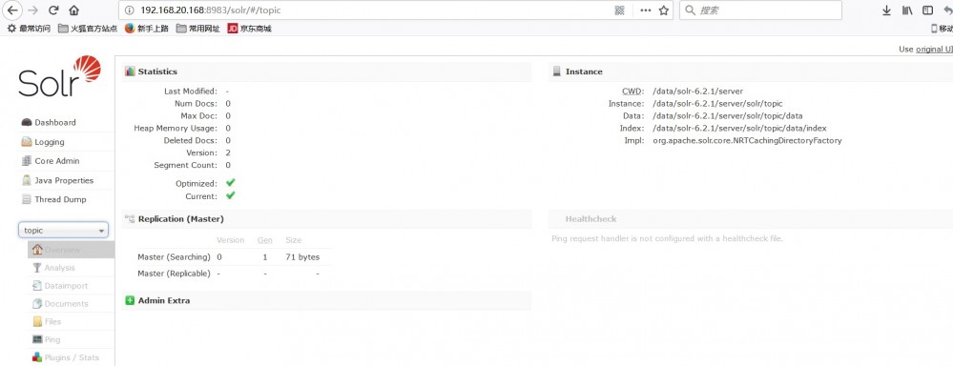Click the Version value 2 in Statistics
This screenshot has height=366, width=953.
pos(228,152)
